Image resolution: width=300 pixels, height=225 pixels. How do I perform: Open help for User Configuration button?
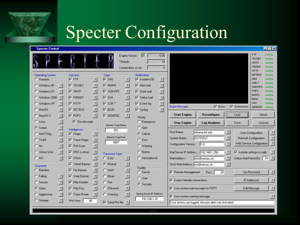click(x=272, y=133)
